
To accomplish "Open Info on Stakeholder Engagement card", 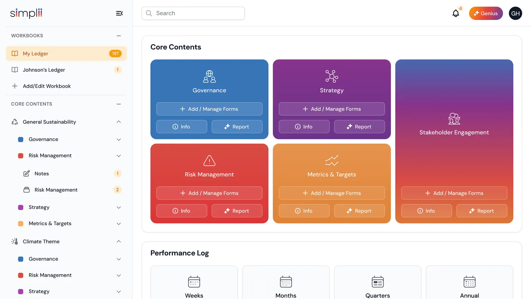I will point(426,211).
